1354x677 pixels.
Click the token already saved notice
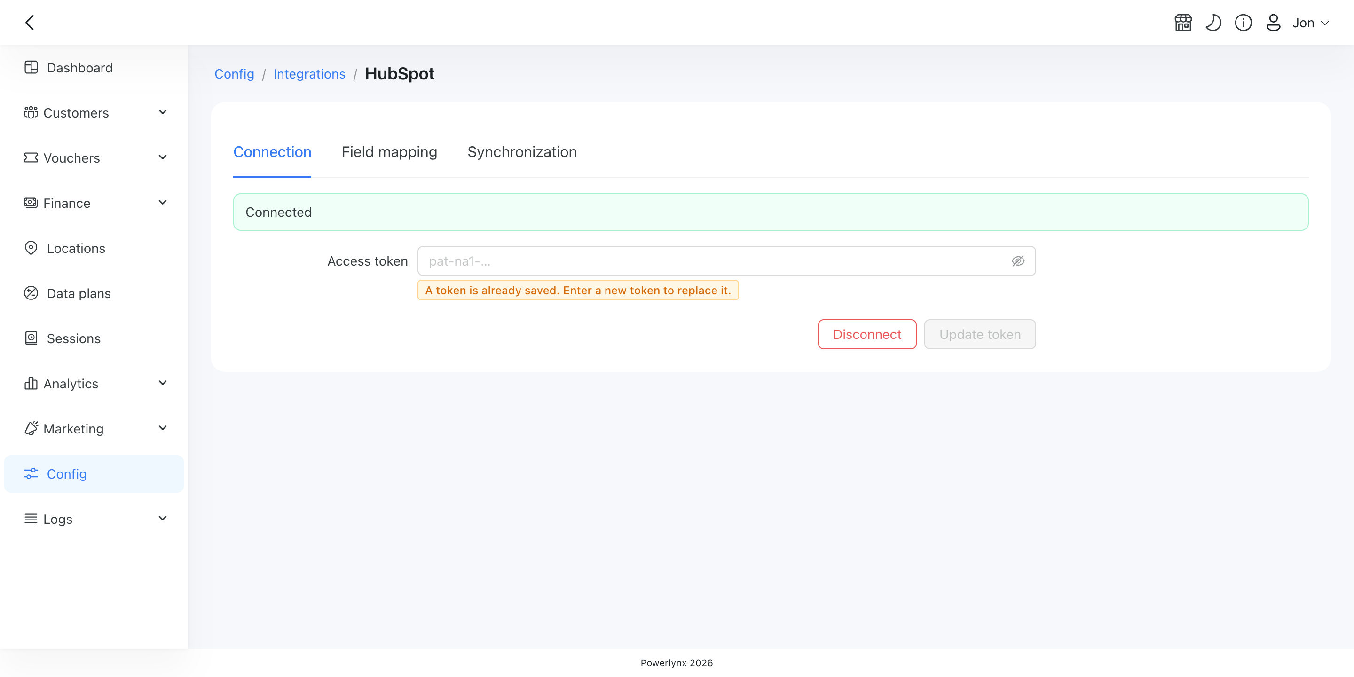(578, 290)
